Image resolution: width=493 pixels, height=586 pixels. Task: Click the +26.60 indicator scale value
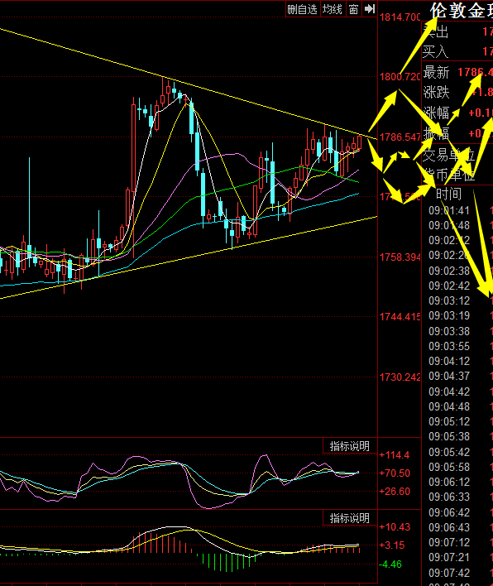click(395, 492)
